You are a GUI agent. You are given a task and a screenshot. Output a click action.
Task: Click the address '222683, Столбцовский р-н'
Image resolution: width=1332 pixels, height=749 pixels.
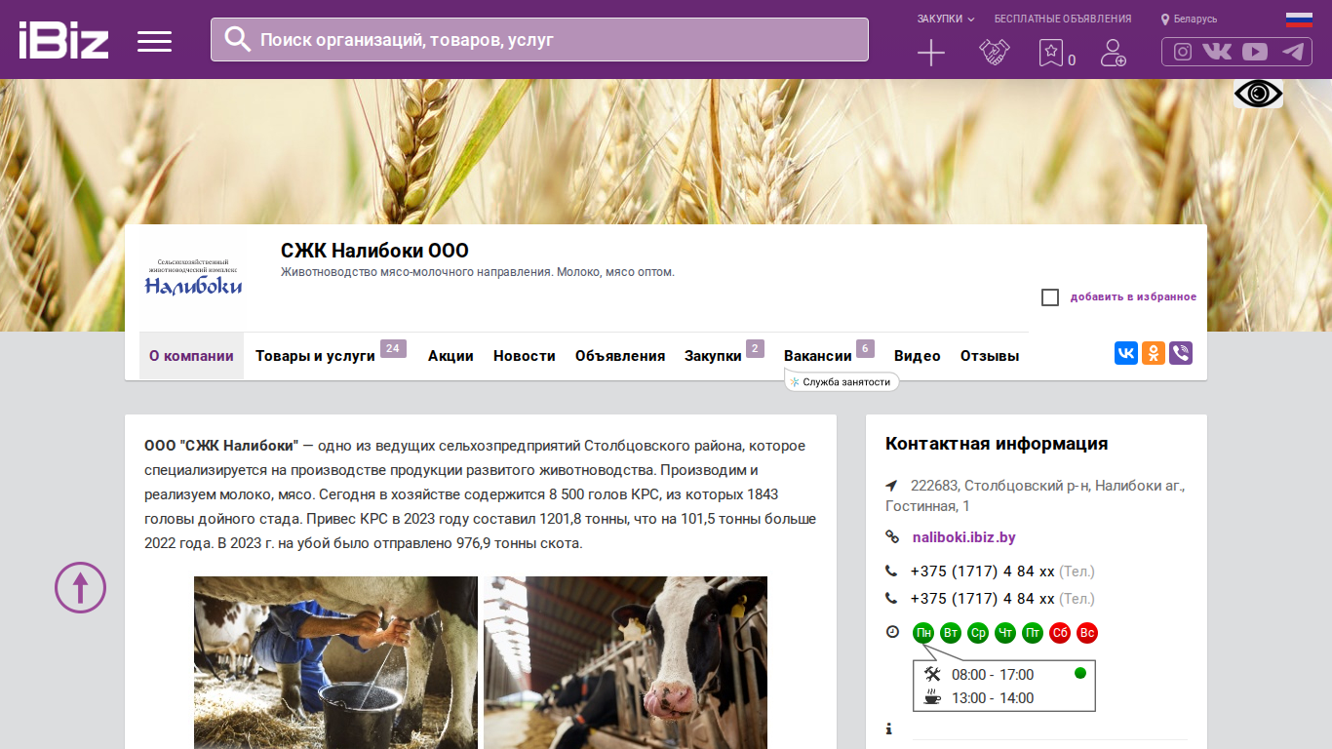pos(1036,495)
